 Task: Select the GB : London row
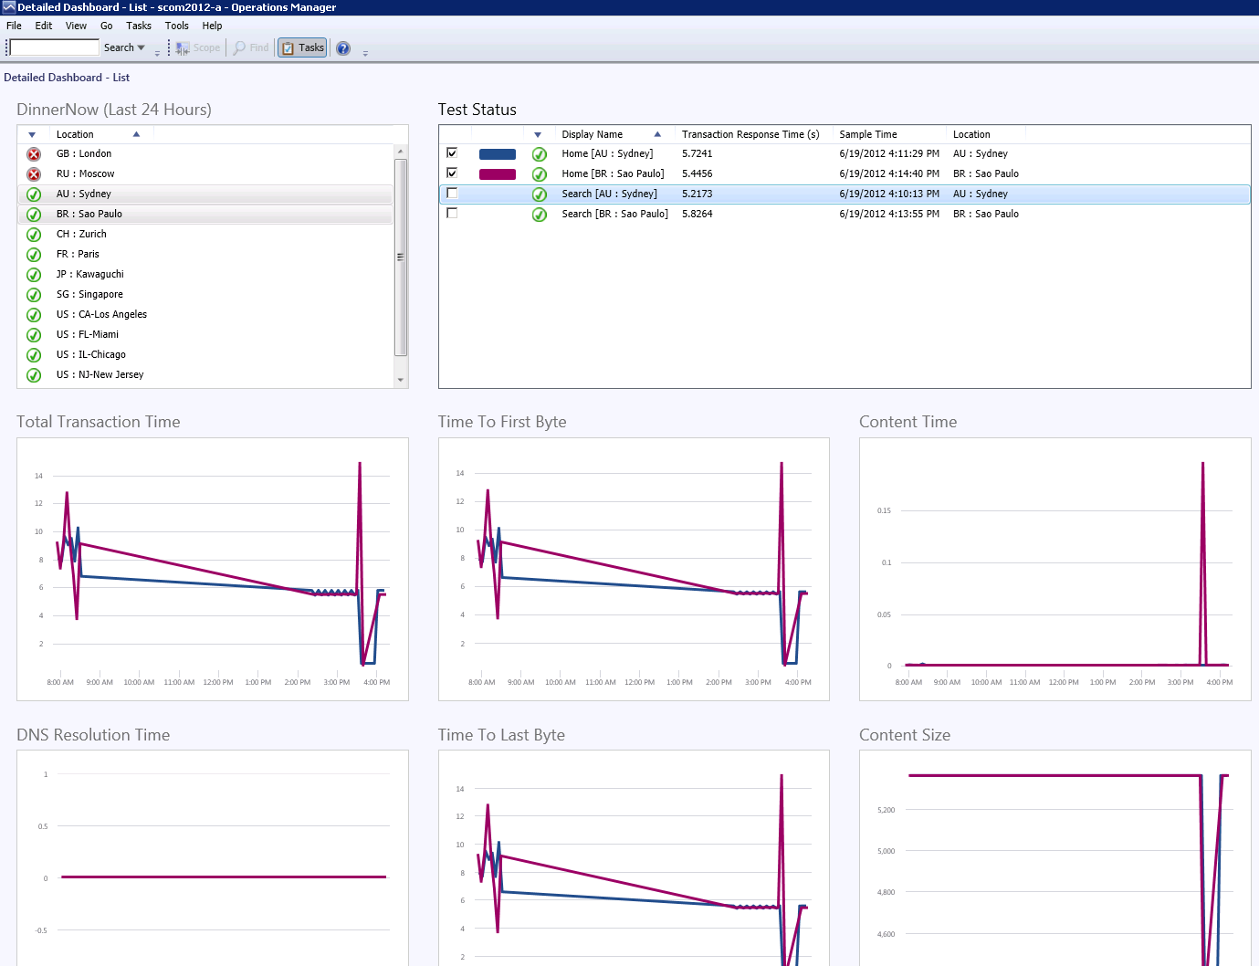[x=206, y=154]
